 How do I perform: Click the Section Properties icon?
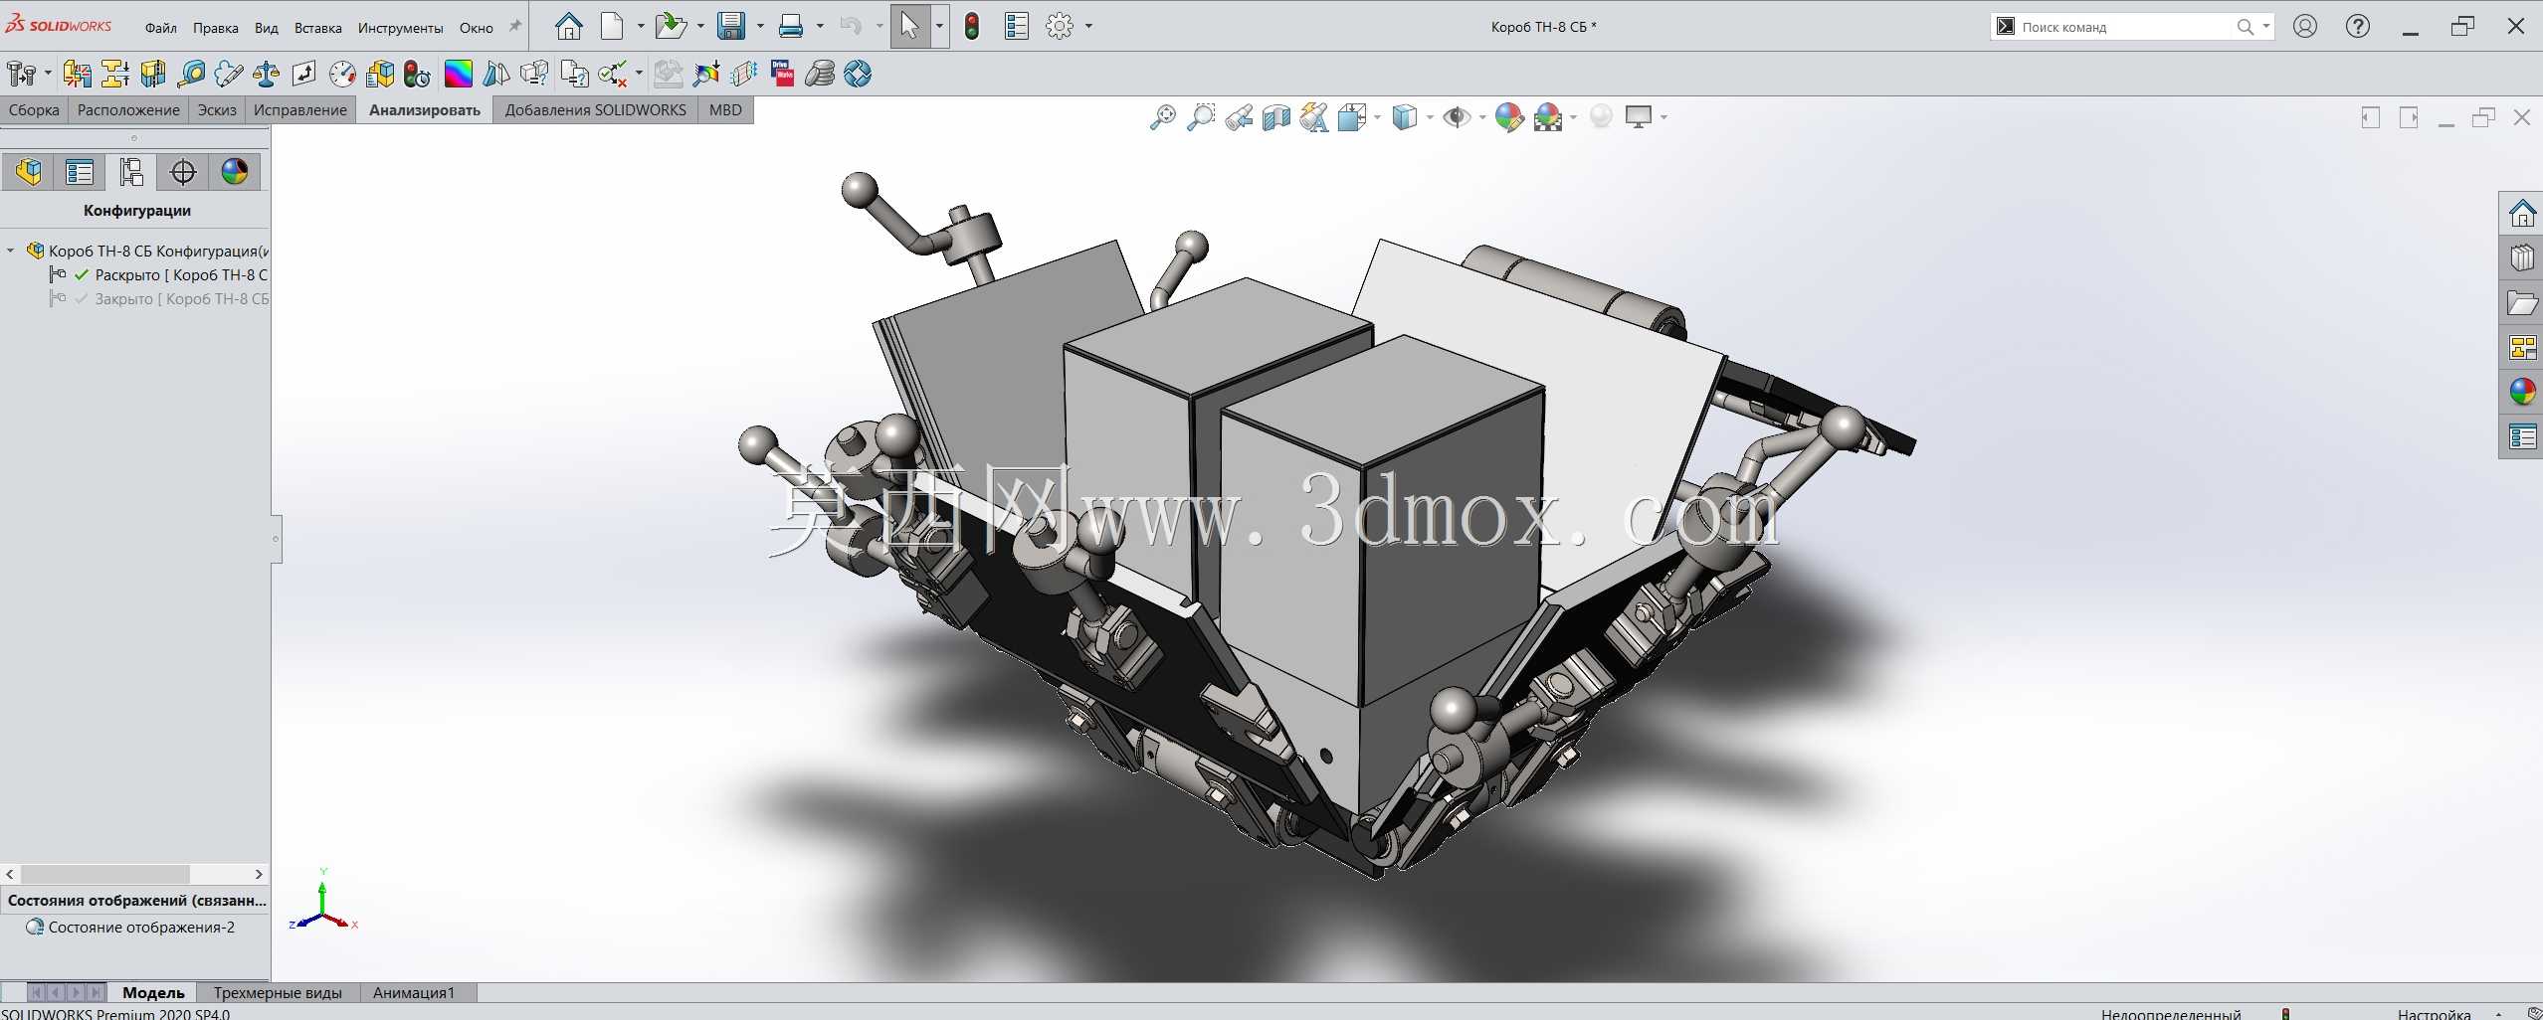point(303,74)
